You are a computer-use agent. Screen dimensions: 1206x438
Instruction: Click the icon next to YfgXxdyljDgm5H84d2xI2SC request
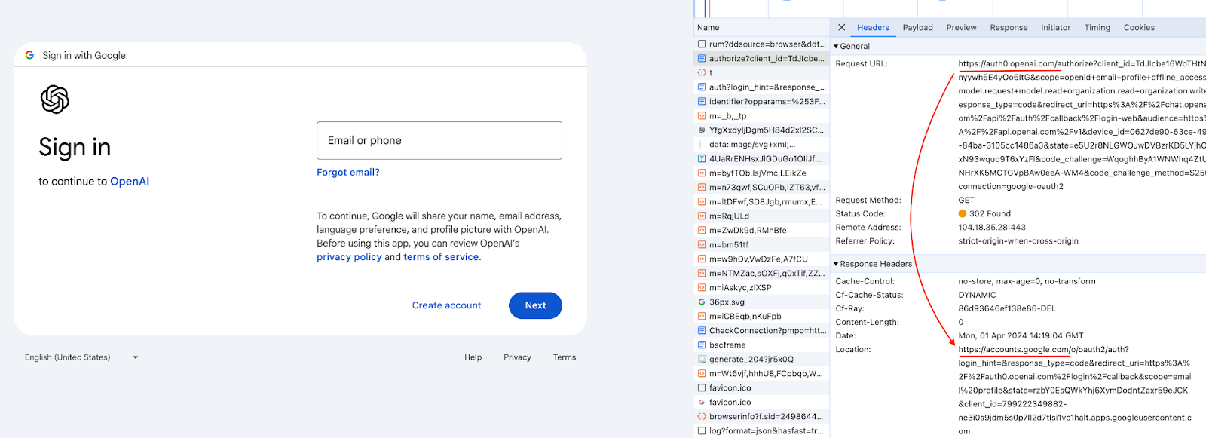(x=702, y=130)
